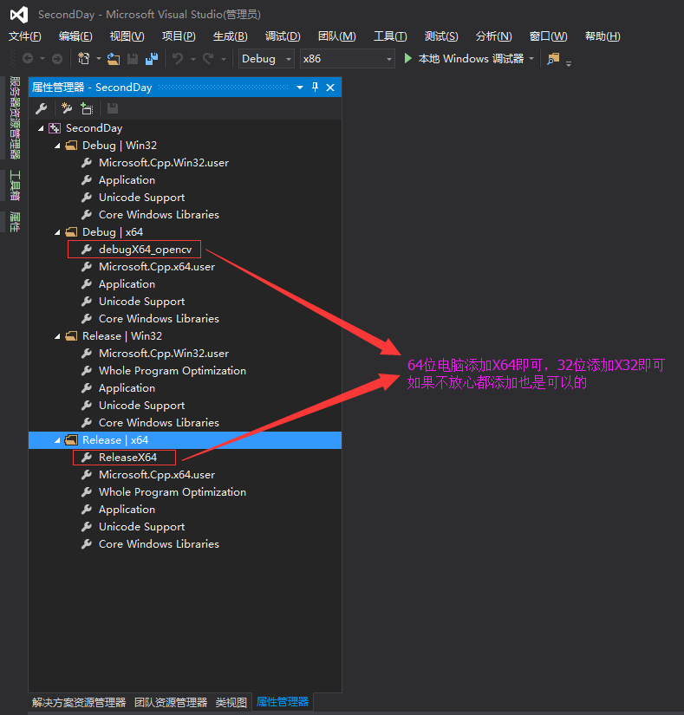This screenshot has width=684, height=715.
Task: Select Microsoft.Cpp.x64.user under Debug | x64
Action: pos(157,267)
